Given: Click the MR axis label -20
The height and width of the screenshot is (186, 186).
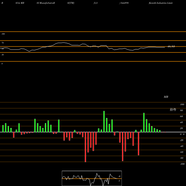Looking at the screenshot, I should (182, 140).
